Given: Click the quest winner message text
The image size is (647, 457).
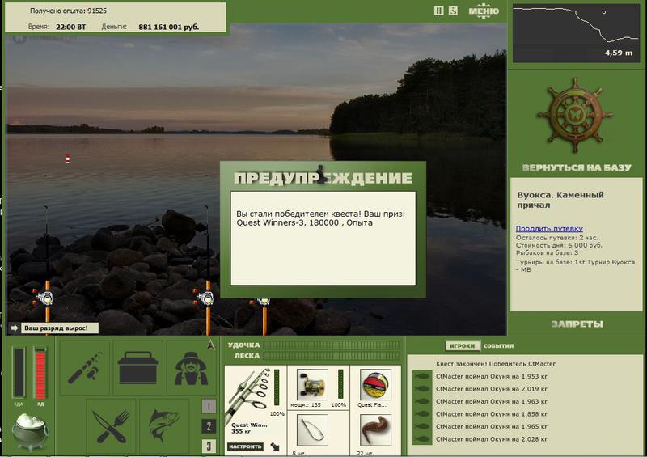Looking at the screenshot, I should coord(321,218).
